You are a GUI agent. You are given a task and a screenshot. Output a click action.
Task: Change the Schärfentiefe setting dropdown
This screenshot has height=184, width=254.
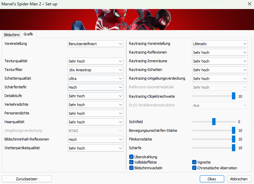pyautogui.click(x=95, y=87)
